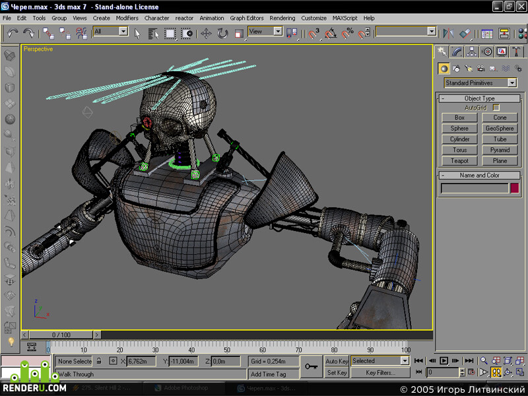Click the Teapot primitive button
This screenshot has height=396, width=528.
click(x=459, y=160)
